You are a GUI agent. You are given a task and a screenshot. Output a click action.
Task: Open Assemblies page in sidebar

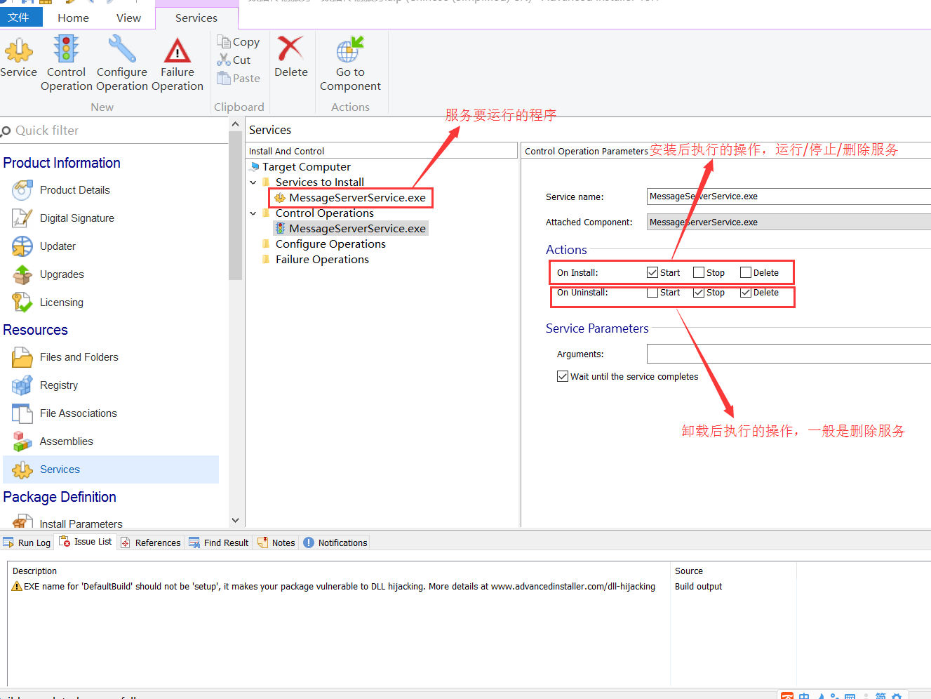66,441
